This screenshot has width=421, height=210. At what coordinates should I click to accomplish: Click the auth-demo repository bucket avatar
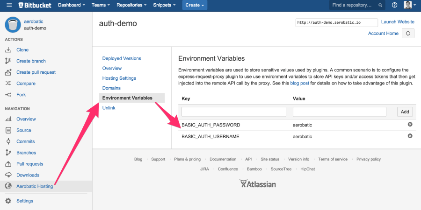pyautogui.click(x=13, y=25)
